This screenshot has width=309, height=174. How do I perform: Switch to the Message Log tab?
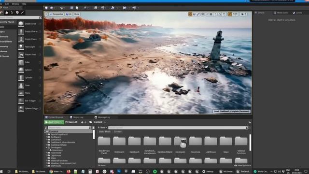102,117
